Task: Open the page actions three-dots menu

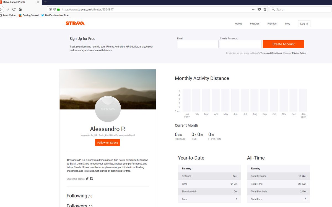Action: click(254, 9)
